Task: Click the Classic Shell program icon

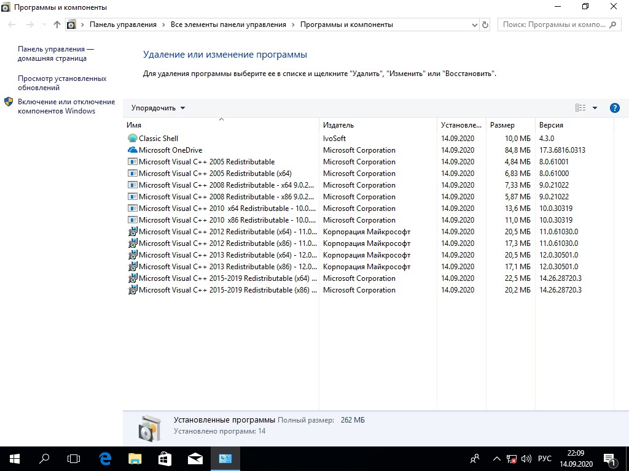Action: click(x=132, y=139)
